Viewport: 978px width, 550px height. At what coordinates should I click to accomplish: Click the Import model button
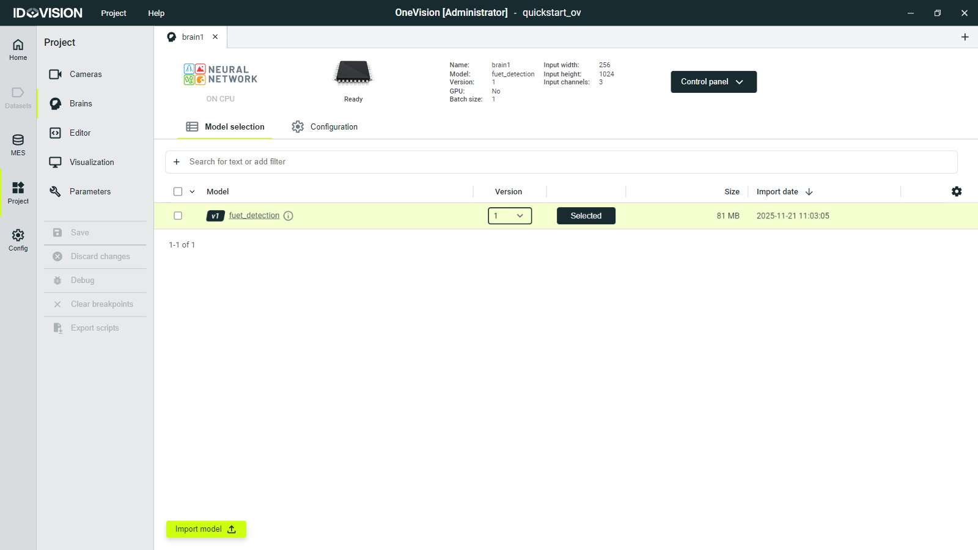tap(206, 529)
